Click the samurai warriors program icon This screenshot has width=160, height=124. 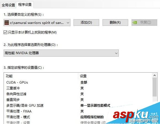(x=7, y=23)
